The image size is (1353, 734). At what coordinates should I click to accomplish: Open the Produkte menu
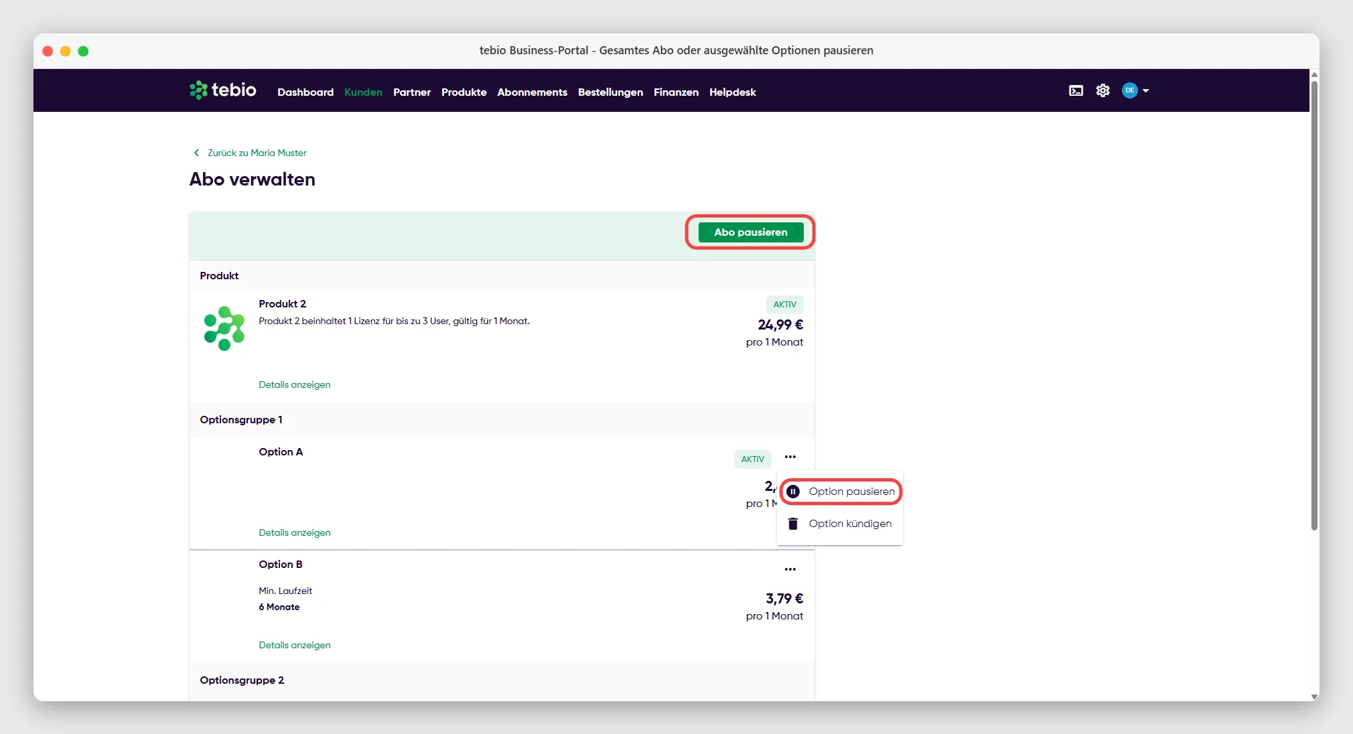[464, 92]
